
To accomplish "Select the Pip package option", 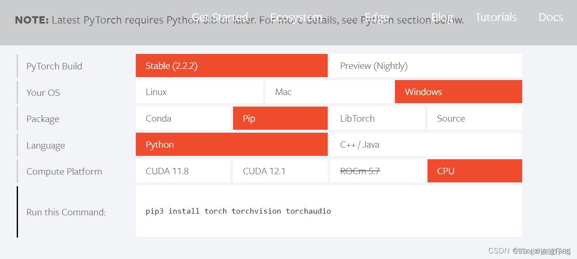I will pos(280,118).
